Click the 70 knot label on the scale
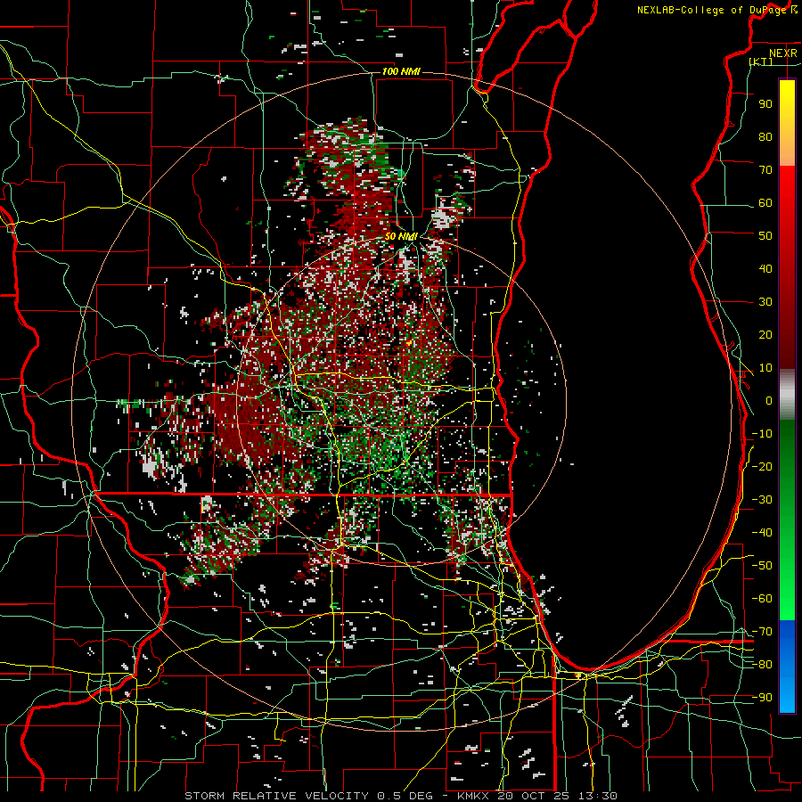Screen dimensions: 802x802 point(765,170)
